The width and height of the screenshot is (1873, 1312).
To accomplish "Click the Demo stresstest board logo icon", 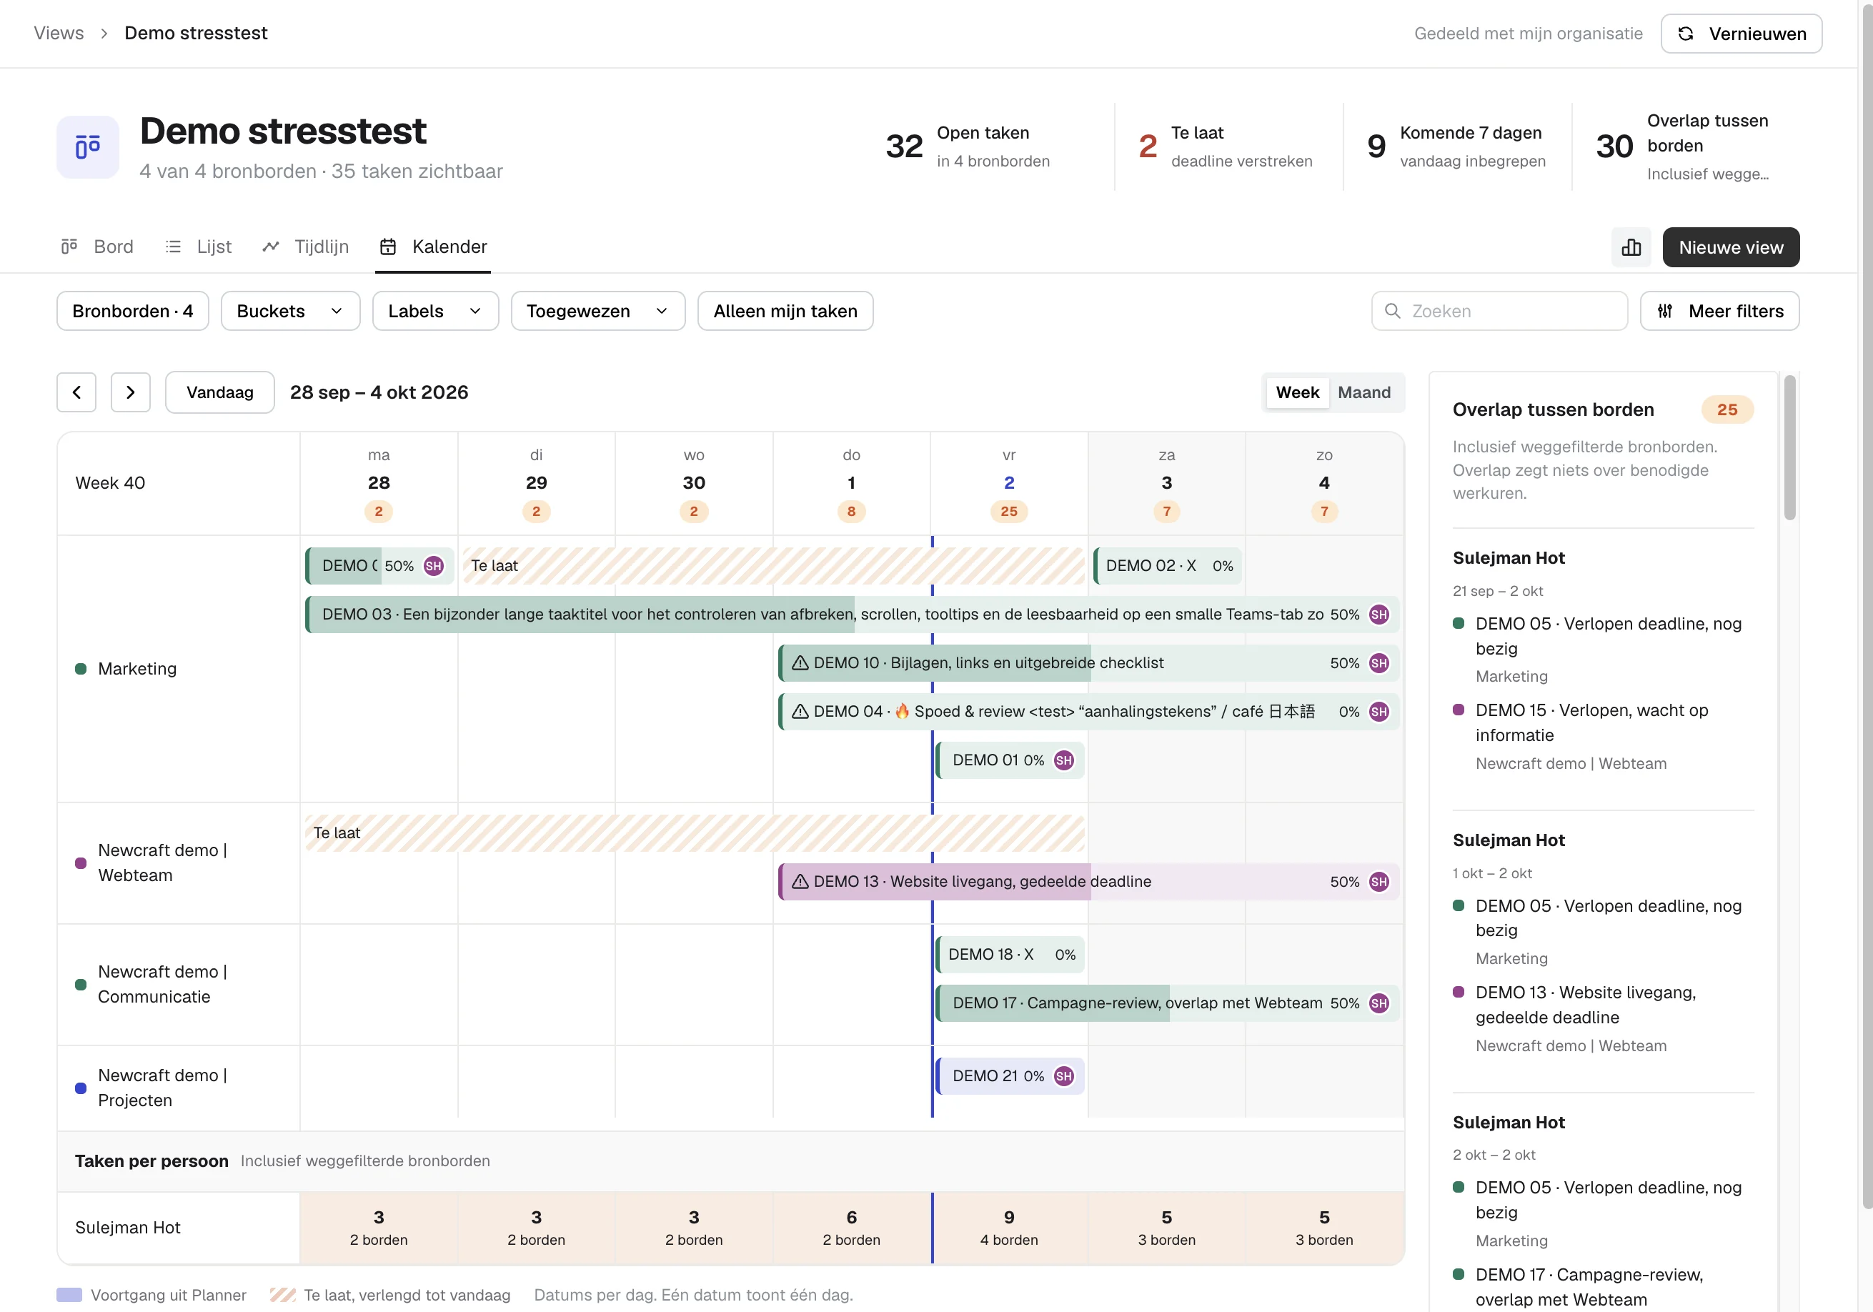I will coord(88,147).
